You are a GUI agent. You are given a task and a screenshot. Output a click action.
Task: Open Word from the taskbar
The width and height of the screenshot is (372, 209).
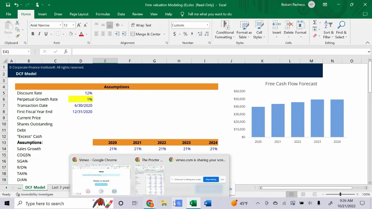208,203
